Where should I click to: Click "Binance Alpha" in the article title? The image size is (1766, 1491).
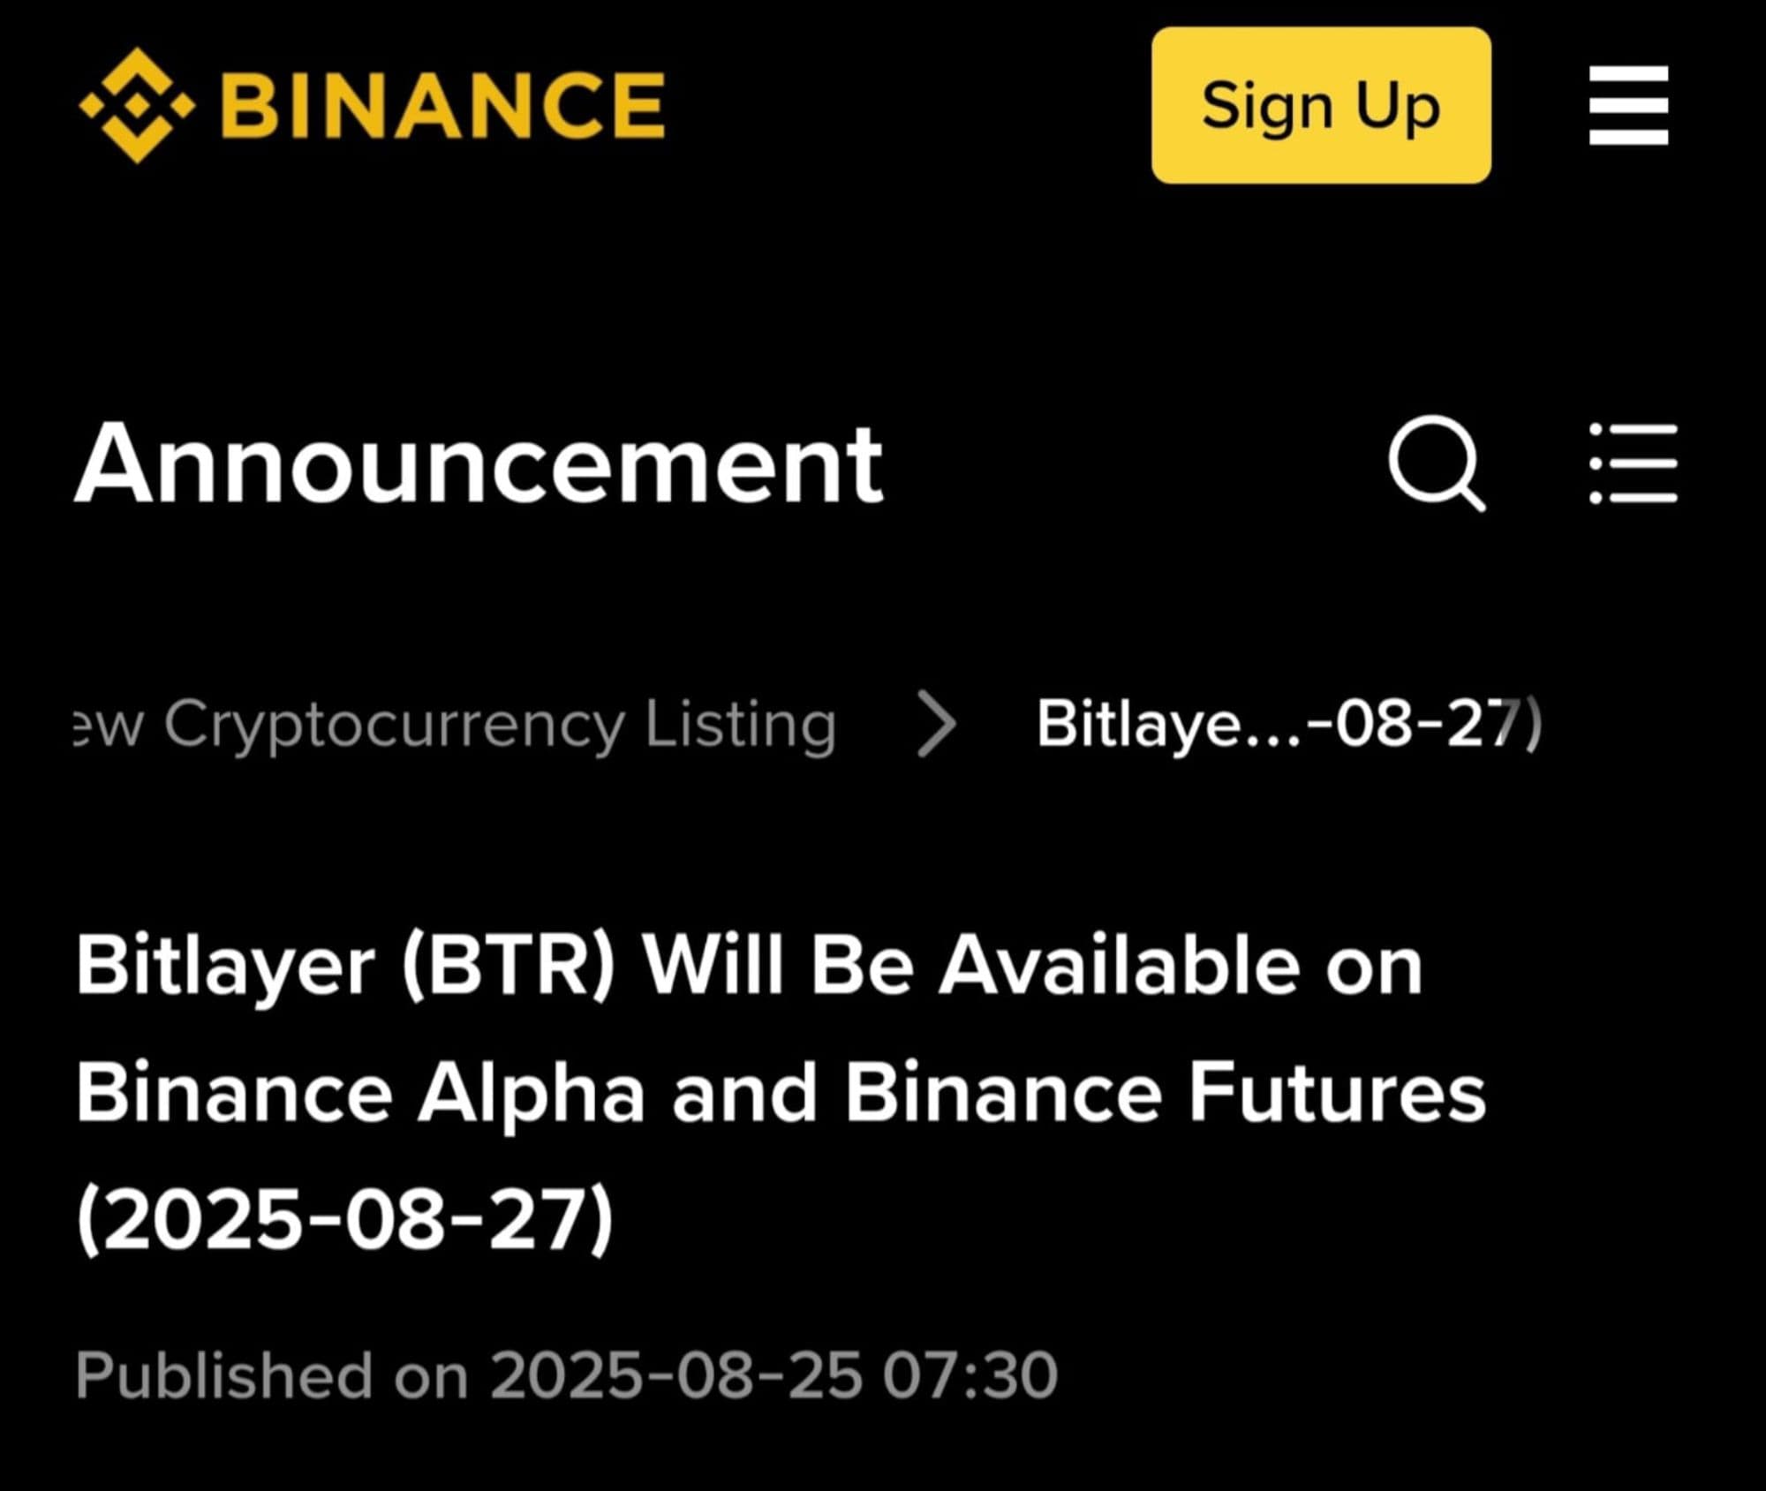pos(360,1094)
